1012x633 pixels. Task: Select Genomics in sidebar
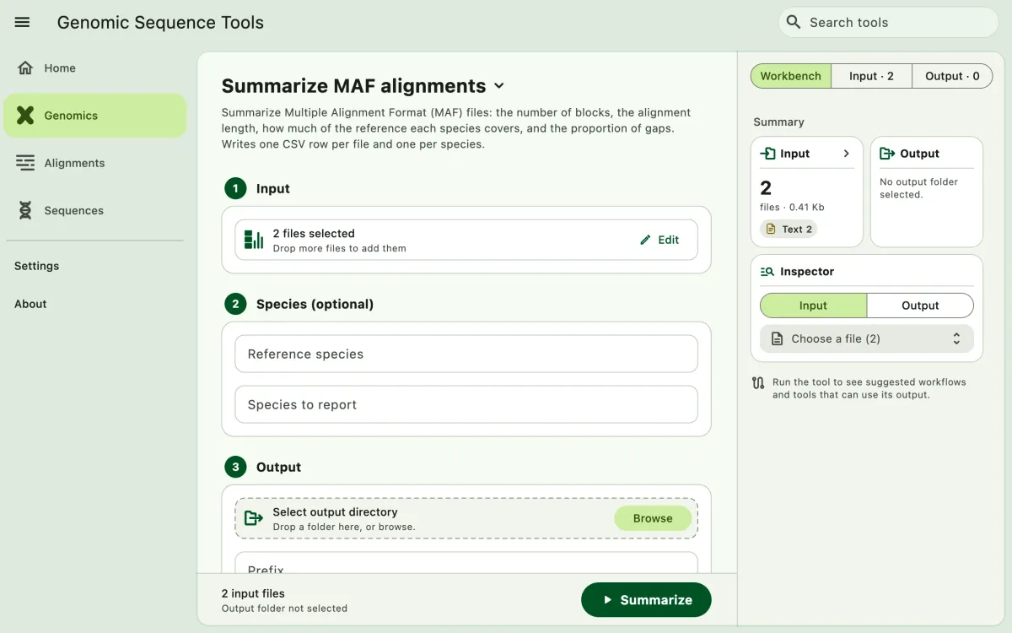pyautogui.click(x=95, y=116)
